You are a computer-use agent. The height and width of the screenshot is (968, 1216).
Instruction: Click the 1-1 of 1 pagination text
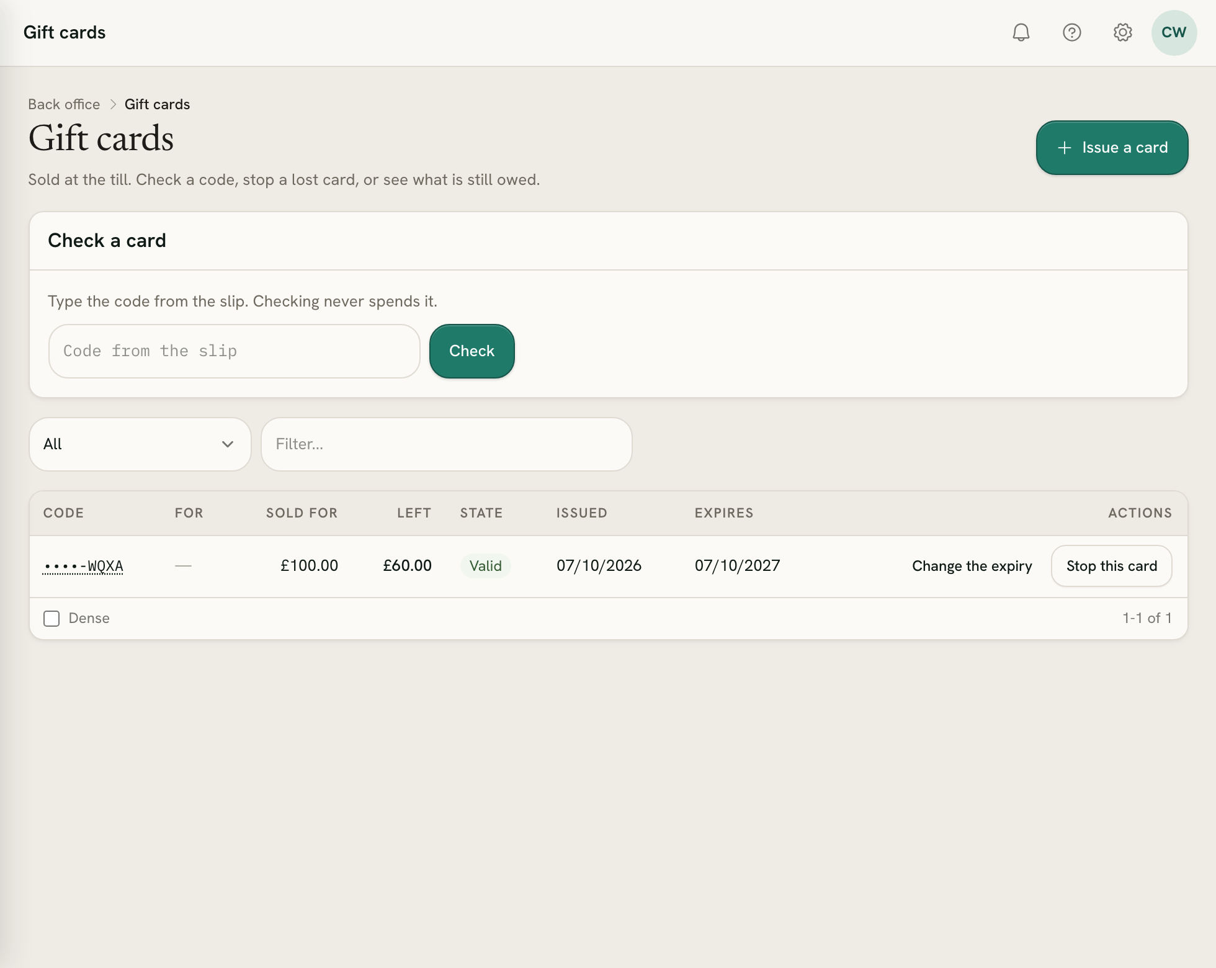pos(1147,618)
